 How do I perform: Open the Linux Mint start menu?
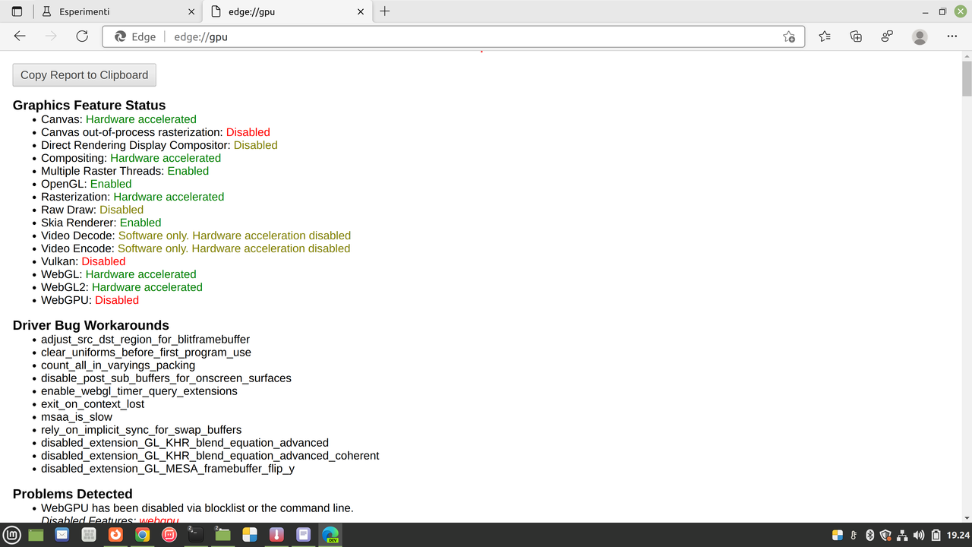11,535
